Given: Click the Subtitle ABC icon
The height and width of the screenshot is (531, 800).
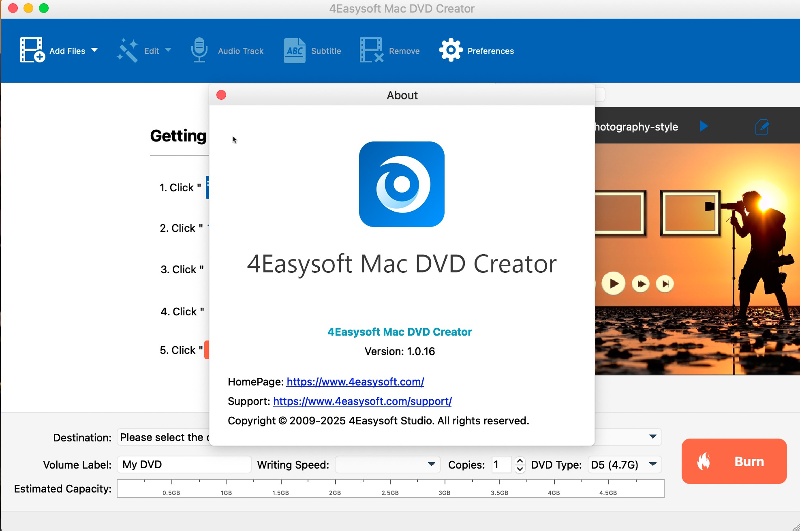Looking at the screenshot, I should click(x=295, y=50).
